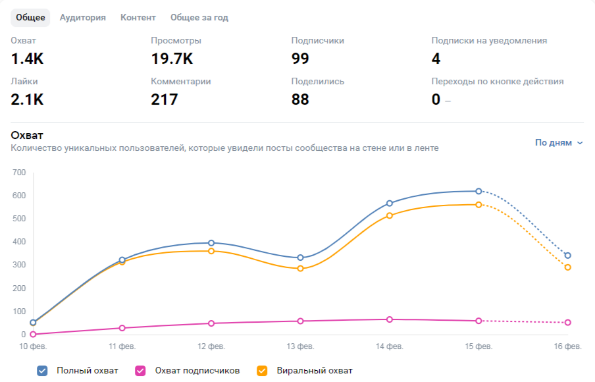
Task: Select the Общее за год tab
Action: (x=199, y=18)
